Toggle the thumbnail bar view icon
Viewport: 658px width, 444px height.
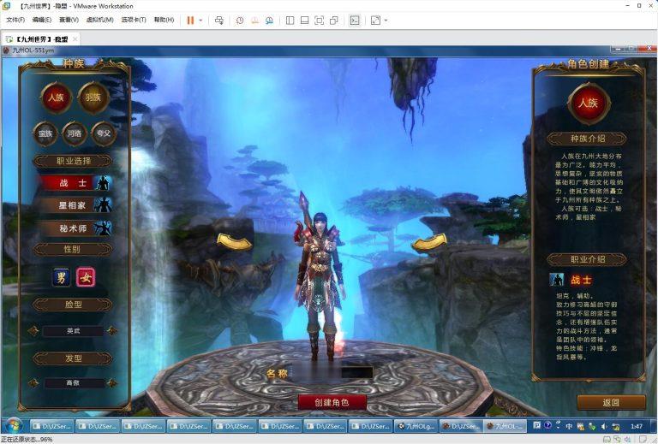tap(305, 21)
